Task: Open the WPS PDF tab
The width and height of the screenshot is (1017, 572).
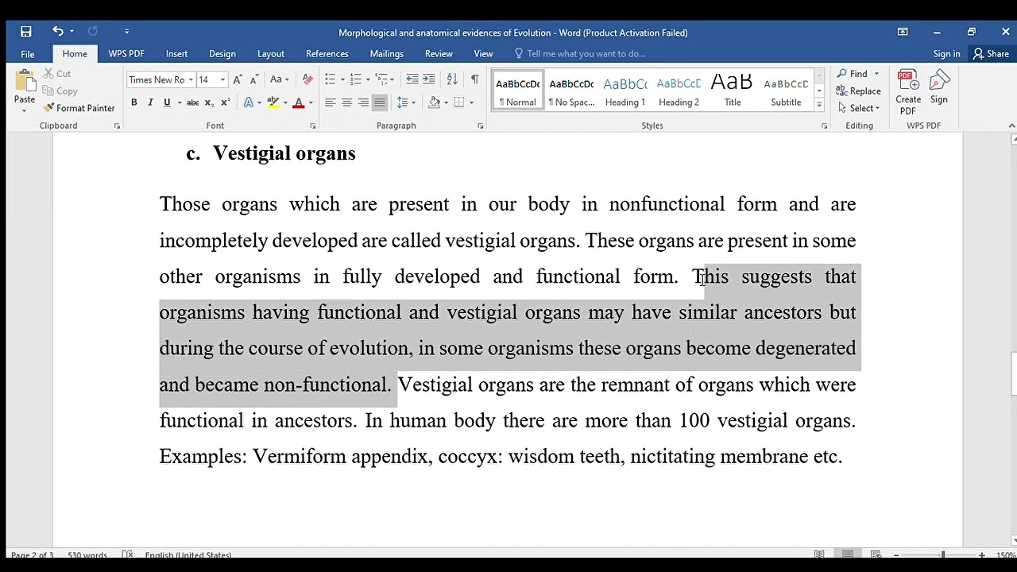Action: pos(126,54)
